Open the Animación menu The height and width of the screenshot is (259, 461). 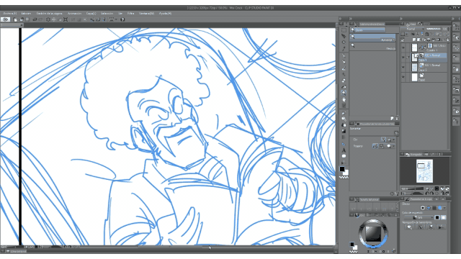pos(74,14)
